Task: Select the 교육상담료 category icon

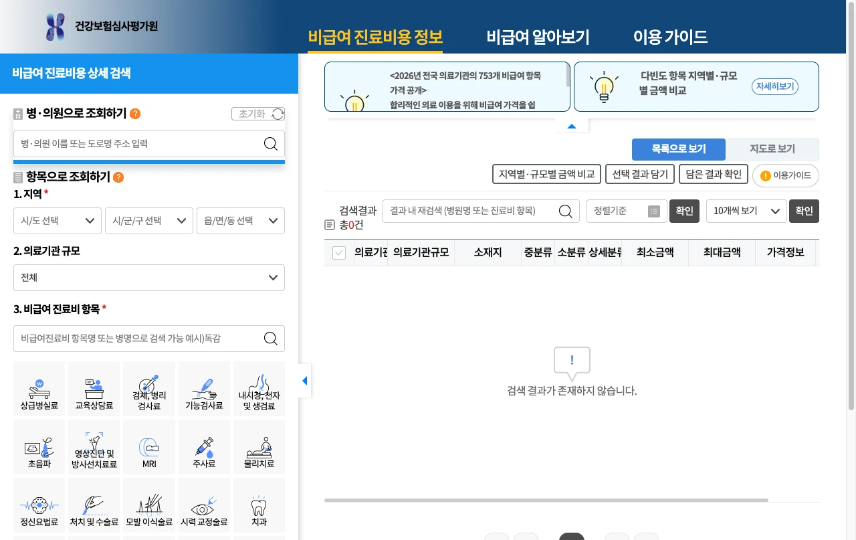Action: point(94,389)
